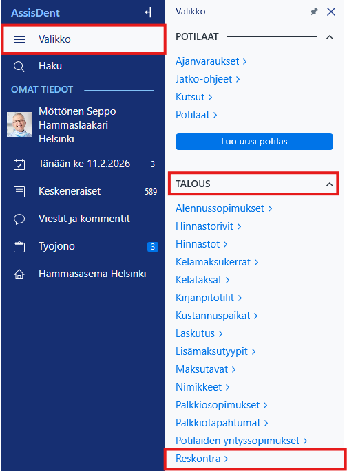This screenshot has height=471, width=347.
Task: Select Tänään ke 11.2.2026 entry
Action: pyautogui.click(x=83, y=164)
